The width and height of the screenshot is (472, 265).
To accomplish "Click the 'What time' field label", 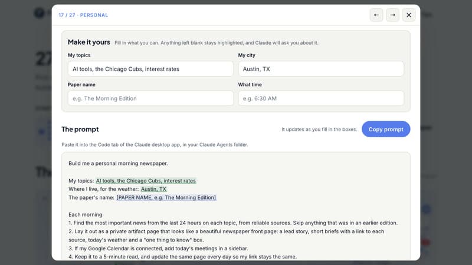I will pyautogui.click(x=250, y=84).
